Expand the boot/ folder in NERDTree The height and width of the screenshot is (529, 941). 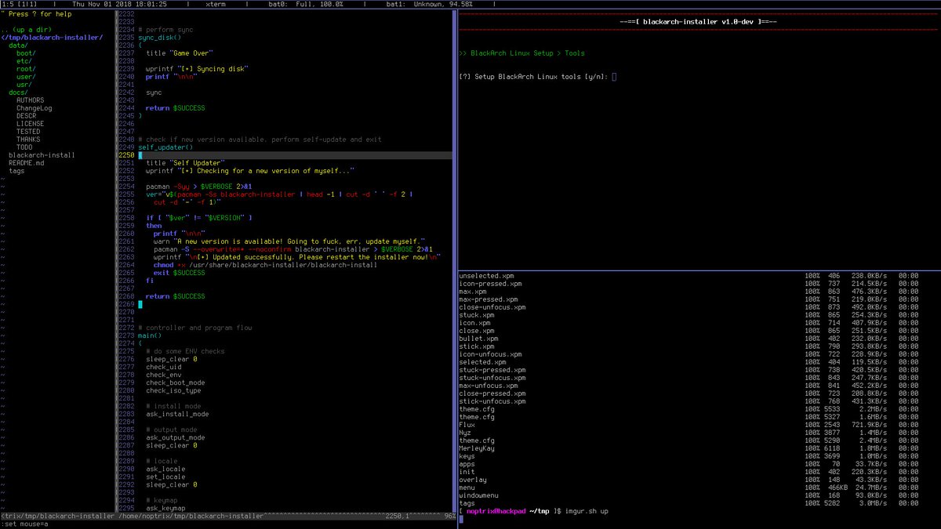pos(27,53)
